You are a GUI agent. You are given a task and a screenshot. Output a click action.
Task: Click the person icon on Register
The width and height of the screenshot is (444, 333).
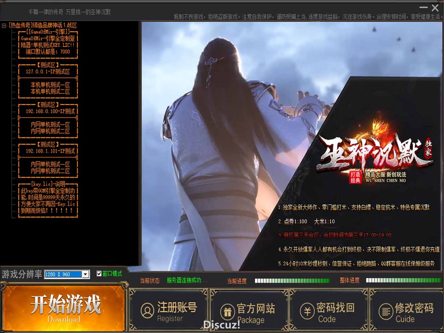[x=147, y=310]
